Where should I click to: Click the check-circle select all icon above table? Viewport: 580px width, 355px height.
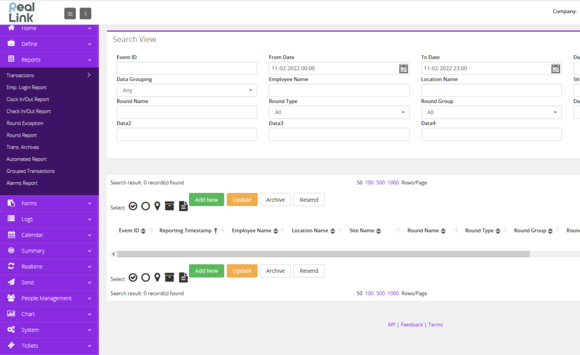tap(133, 206)
